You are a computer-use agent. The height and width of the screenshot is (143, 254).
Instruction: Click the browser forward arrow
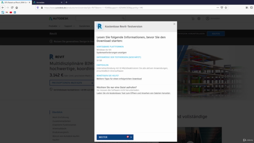[x=8, y=8]
